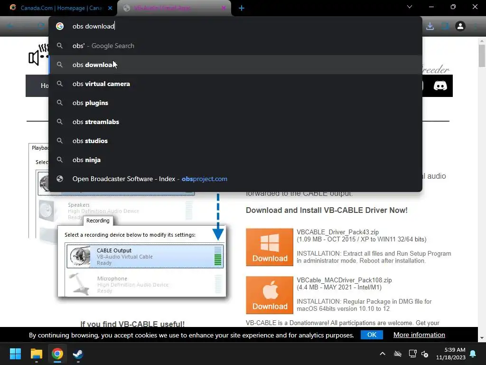The image size is (486, 365).
Task: Go back with the browser back arrow
Action: pyautogui.click(x=10, y=26)
